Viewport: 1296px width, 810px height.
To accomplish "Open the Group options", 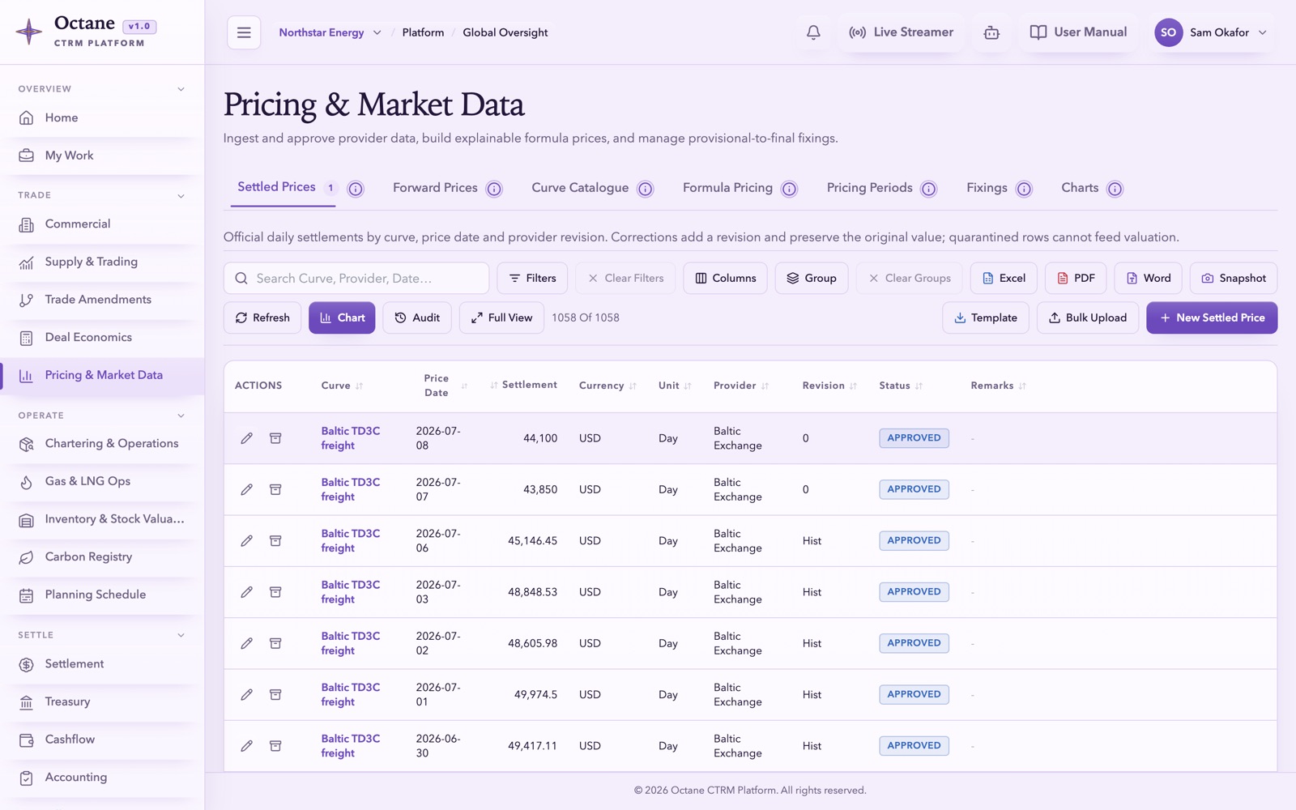I will (x=812, y=278).
